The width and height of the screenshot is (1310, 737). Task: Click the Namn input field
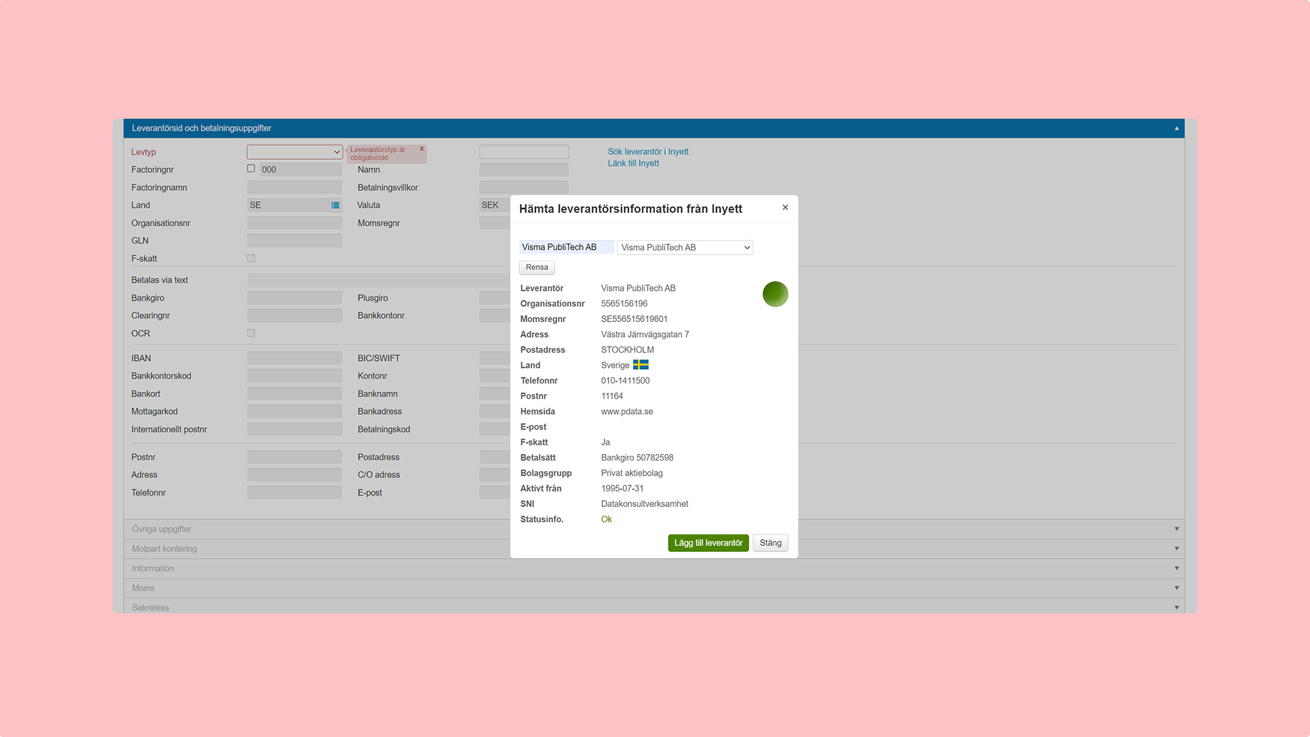click(524, 170)
